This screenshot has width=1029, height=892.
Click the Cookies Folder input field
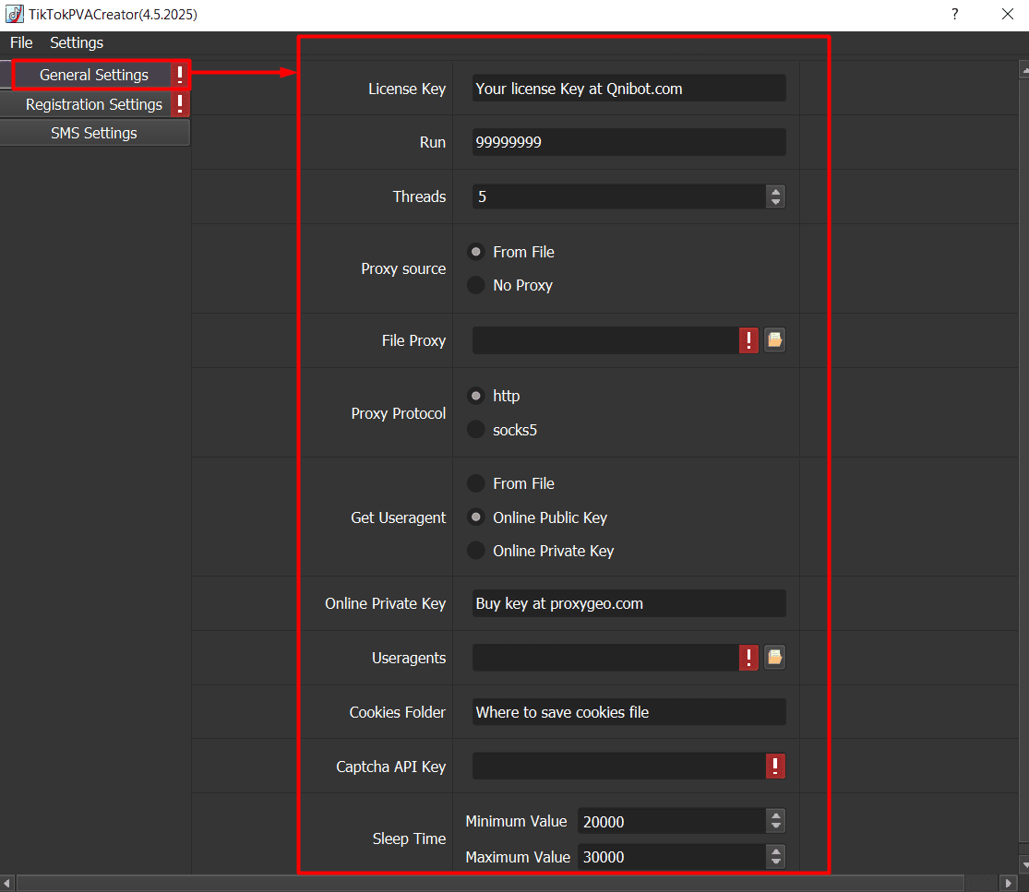click(x=628, y=711)
